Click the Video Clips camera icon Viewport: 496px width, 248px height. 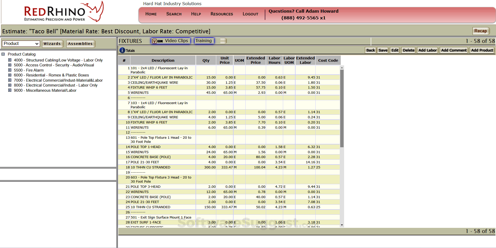coord(160,41)
